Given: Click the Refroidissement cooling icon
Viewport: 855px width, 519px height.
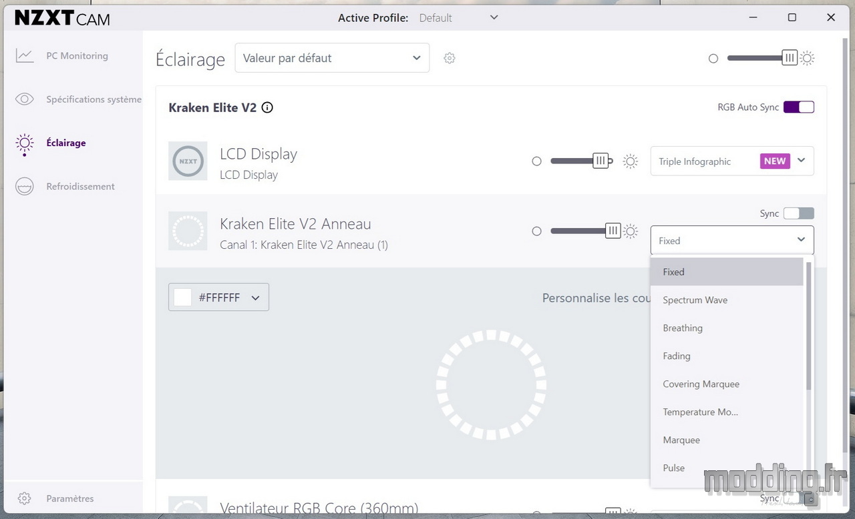Looking at the screenshot, I should [x=25, y=187].
